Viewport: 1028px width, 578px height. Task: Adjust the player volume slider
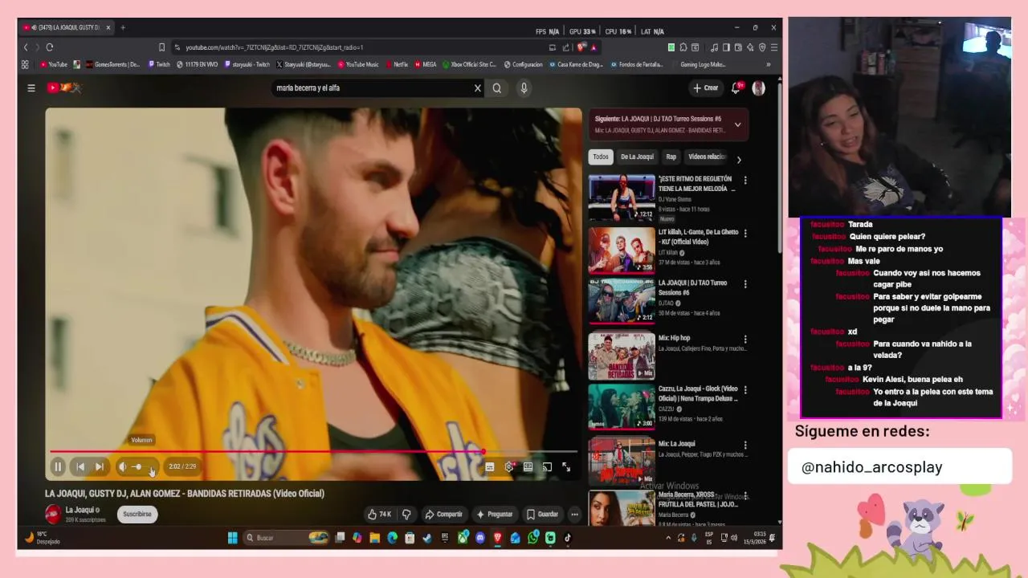pyautogui.click(x=143, y=466)
